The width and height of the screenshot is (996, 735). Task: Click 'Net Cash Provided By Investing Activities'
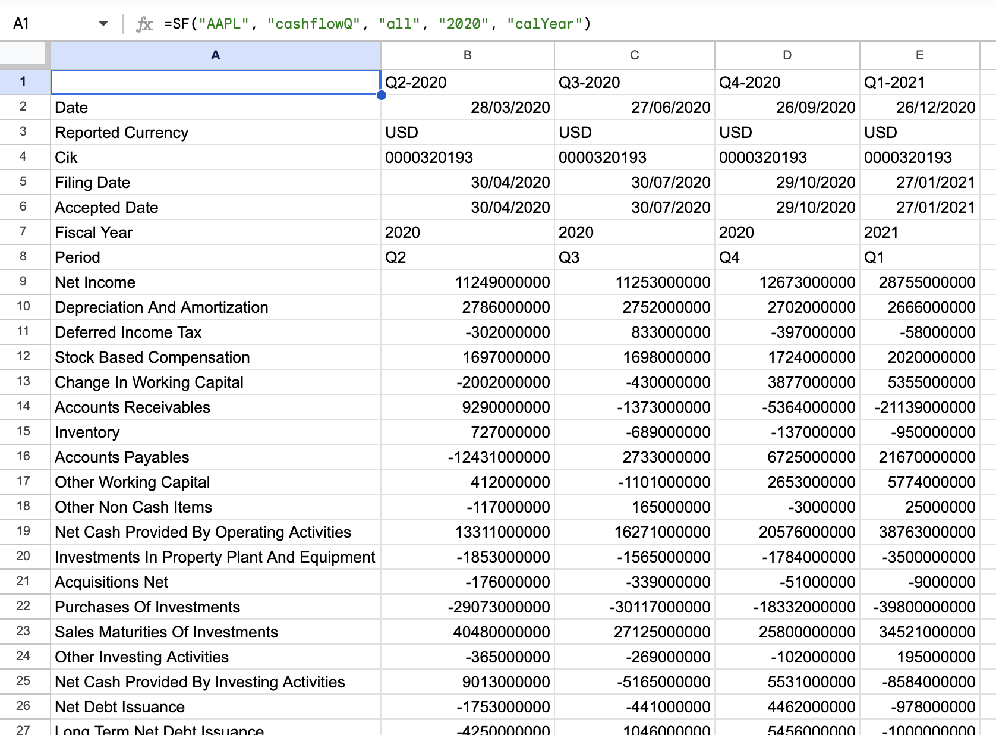(216, 682)
